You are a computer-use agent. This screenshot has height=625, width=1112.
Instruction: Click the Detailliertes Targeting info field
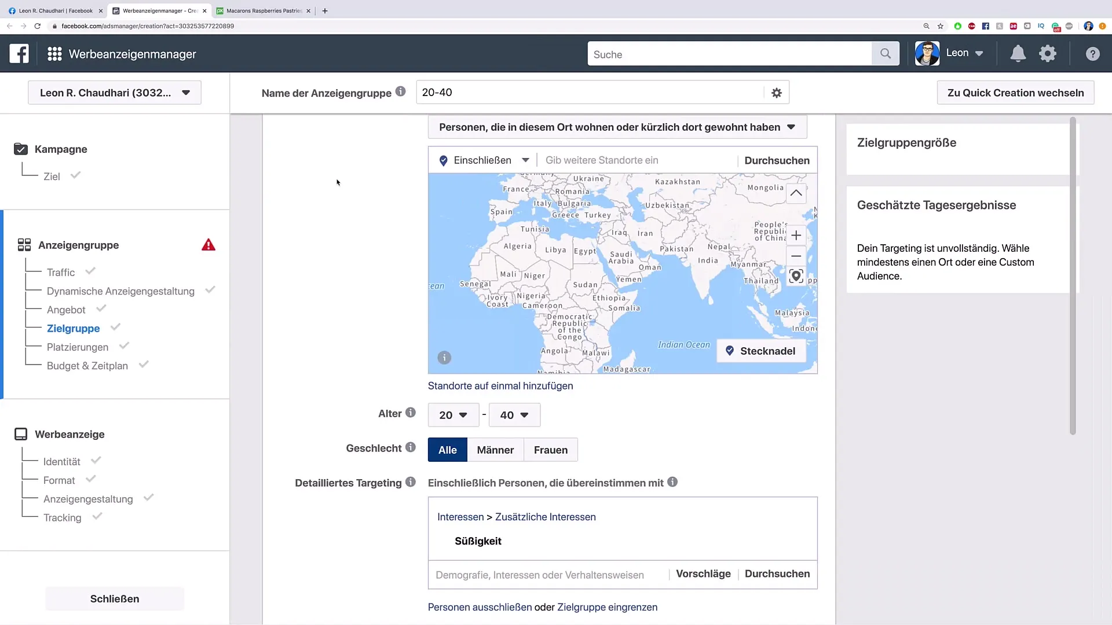point(410,482)
